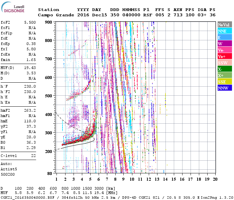Select the NoVal gray legend swatch

(225, 25)
